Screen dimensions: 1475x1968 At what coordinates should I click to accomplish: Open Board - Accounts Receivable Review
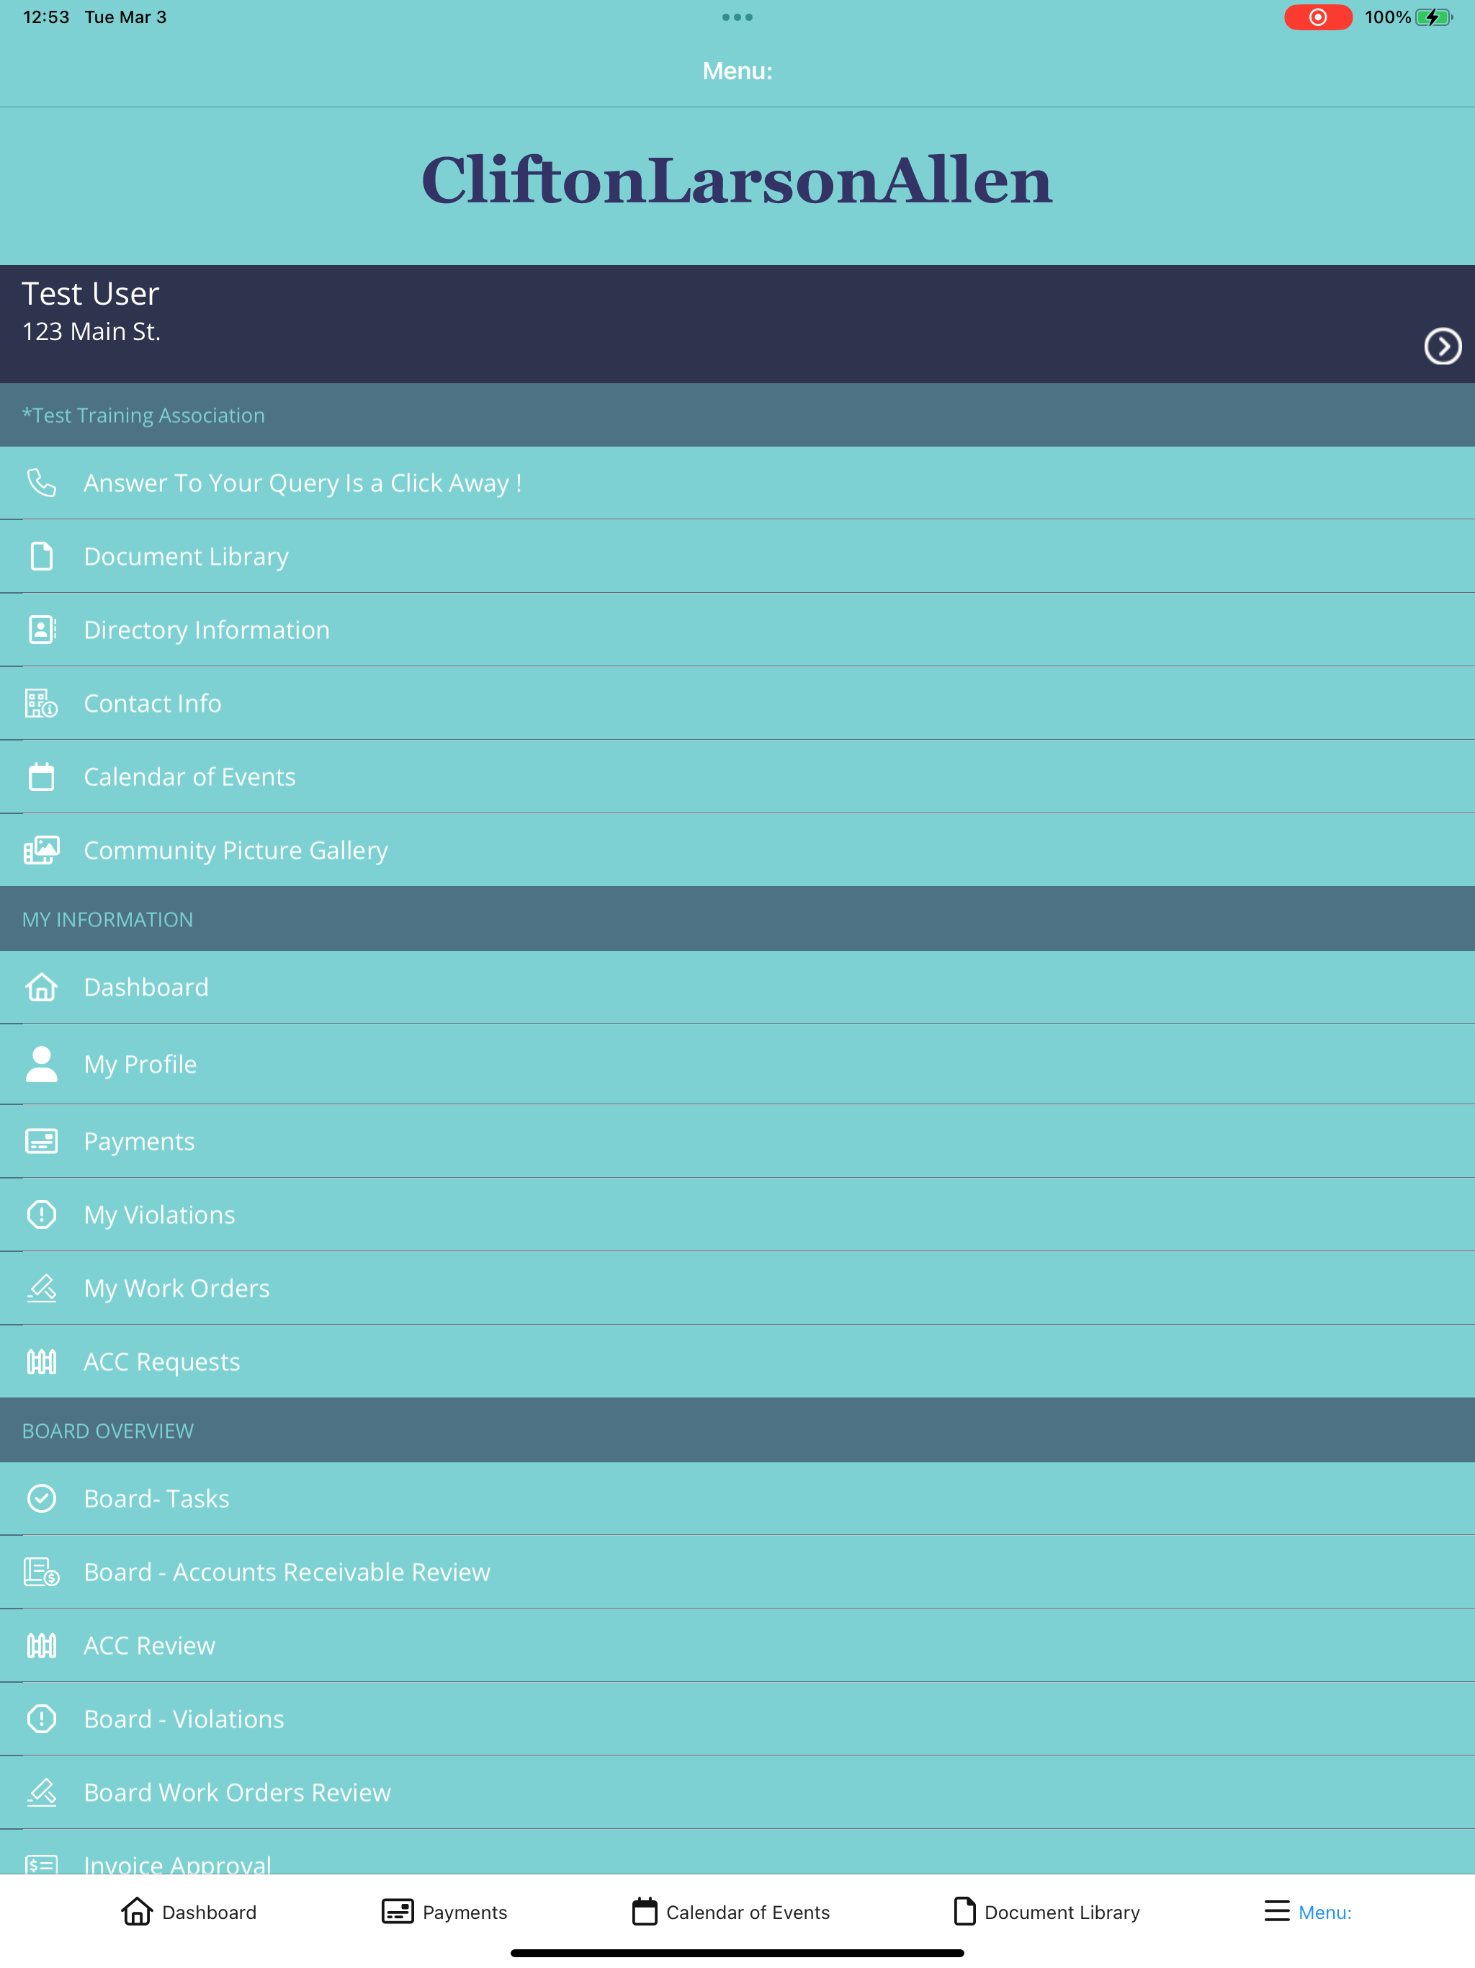(737, 1572)
